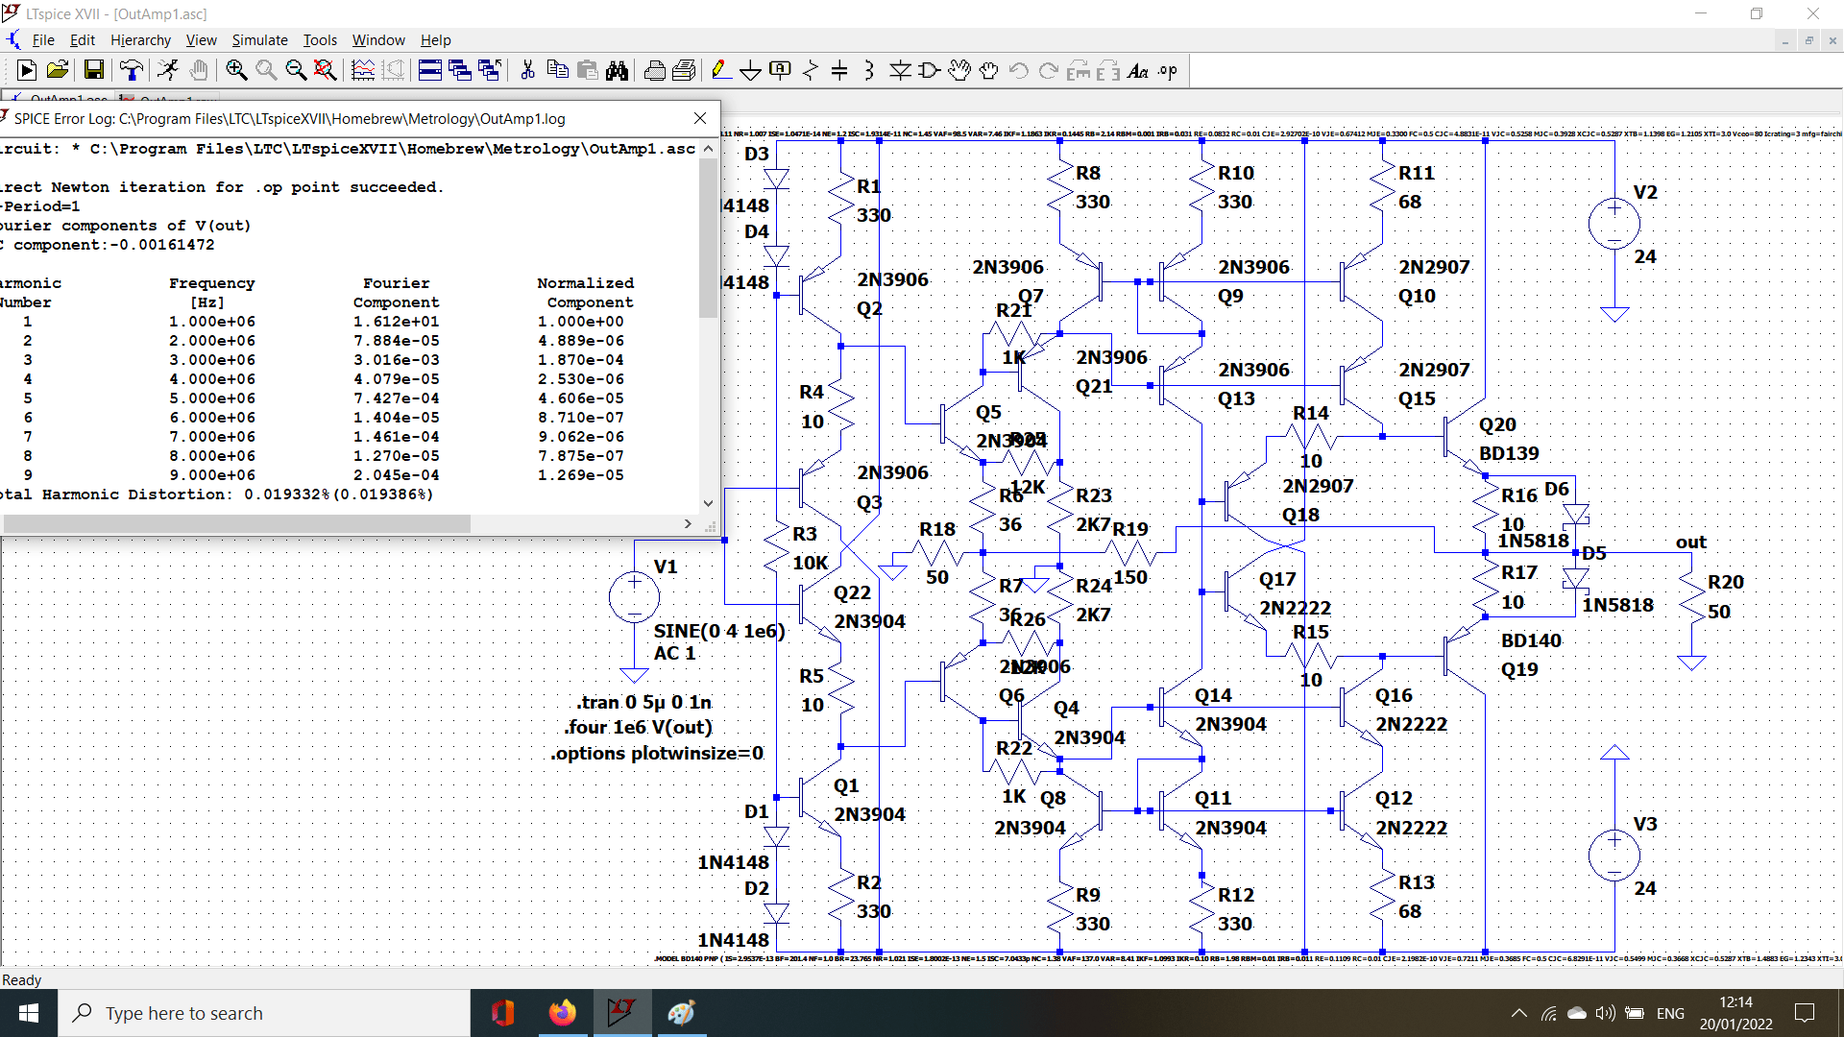This screenshot has width=1844, height=1037.
Task: Click the Zoom Out magnifier icon
Action: [296, 70]
